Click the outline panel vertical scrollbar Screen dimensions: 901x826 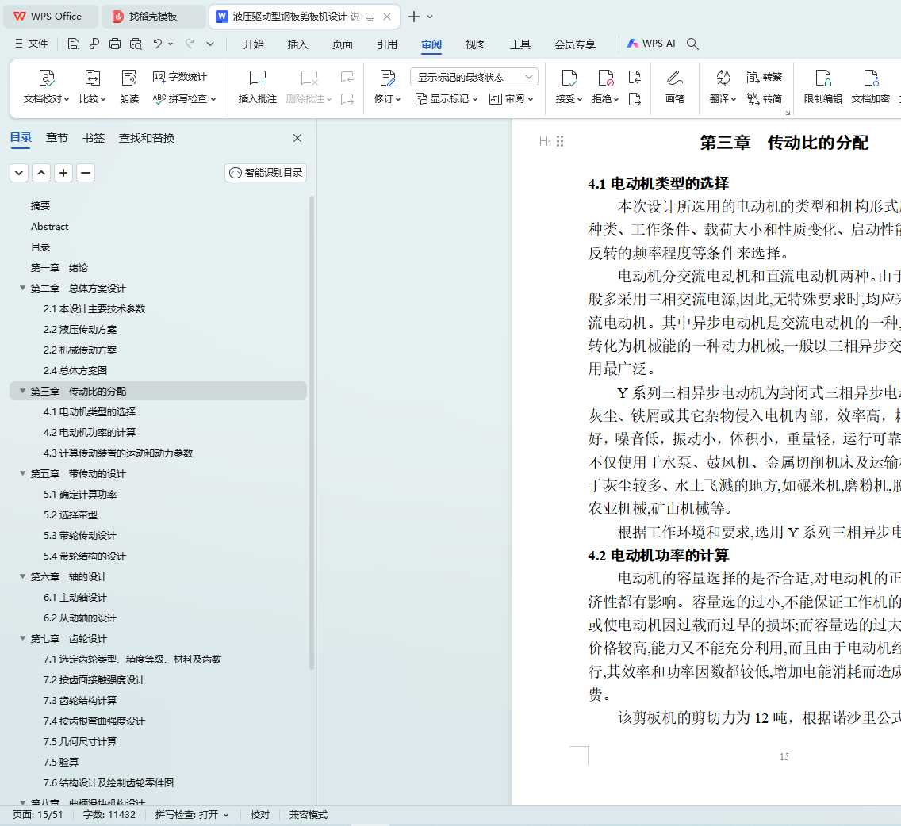point(312,433)
